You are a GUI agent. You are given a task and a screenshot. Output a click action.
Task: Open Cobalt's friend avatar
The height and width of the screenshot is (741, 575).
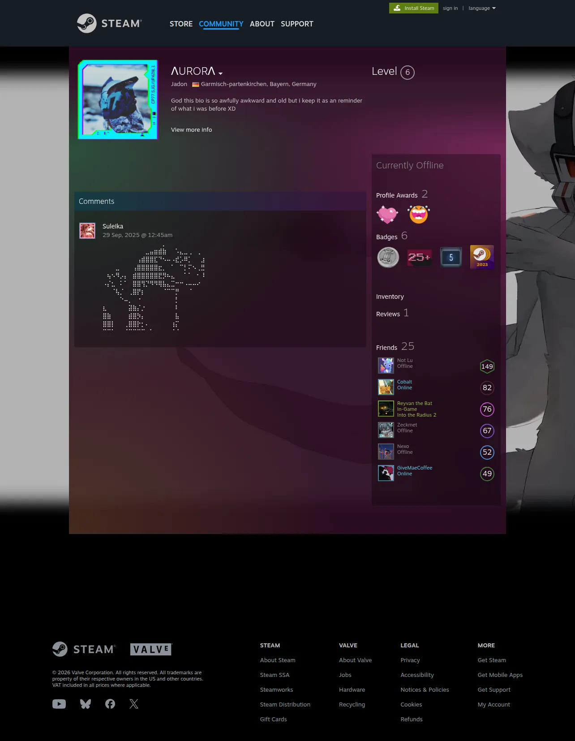pos(386,387)
